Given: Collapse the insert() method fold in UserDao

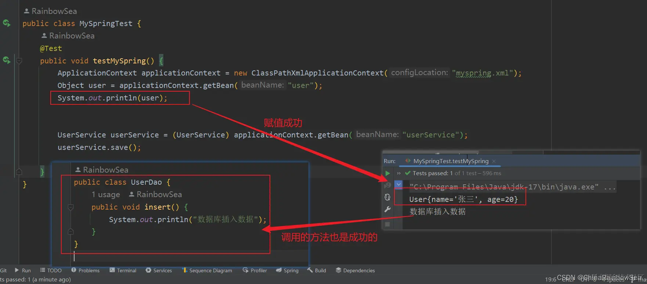Looking at the screenshot, I should pyautogui.click(x=71, y=207).
